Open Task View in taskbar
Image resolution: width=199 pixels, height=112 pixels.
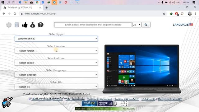(x=14, y=2)
